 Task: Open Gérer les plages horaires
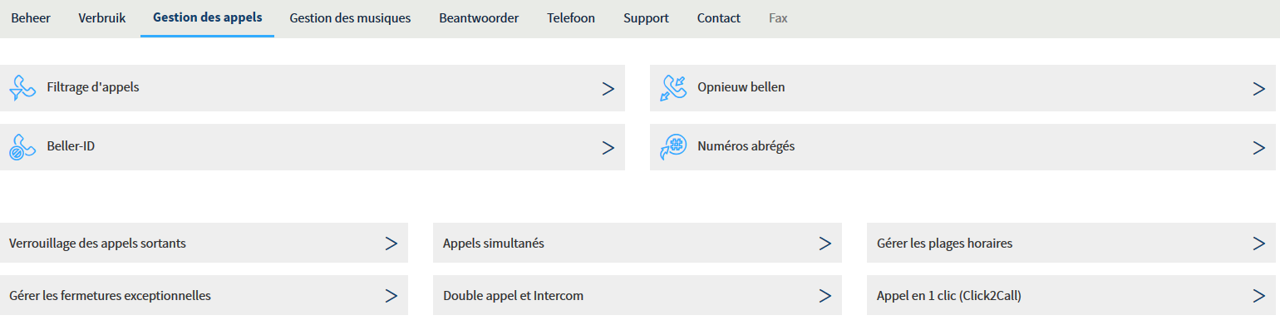[1073, 243]
